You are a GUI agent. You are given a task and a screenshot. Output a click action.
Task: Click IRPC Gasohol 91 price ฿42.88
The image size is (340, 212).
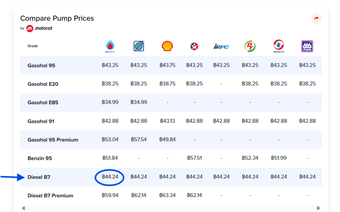click(221, 121)
